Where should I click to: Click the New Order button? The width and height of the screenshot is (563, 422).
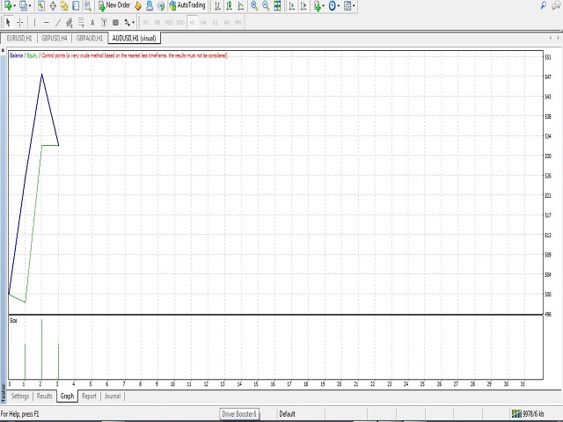[113, 5]
